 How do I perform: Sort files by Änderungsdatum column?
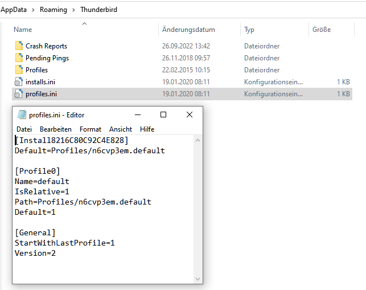click(x=188, y=30)
